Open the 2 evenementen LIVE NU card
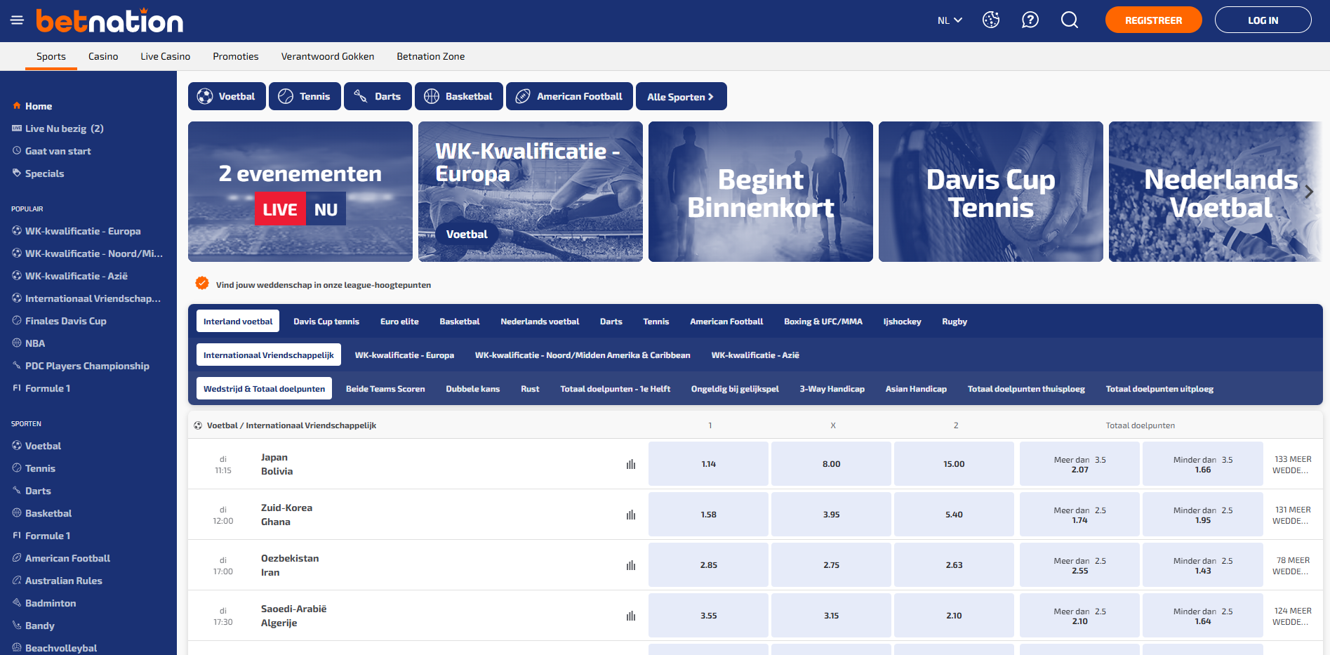The height and width of the screenshot is (655, 1330). click(300, 192)
